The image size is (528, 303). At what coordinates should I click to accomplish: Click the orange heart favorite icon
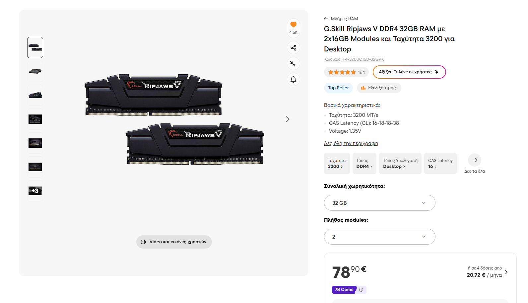pos(293,25)
